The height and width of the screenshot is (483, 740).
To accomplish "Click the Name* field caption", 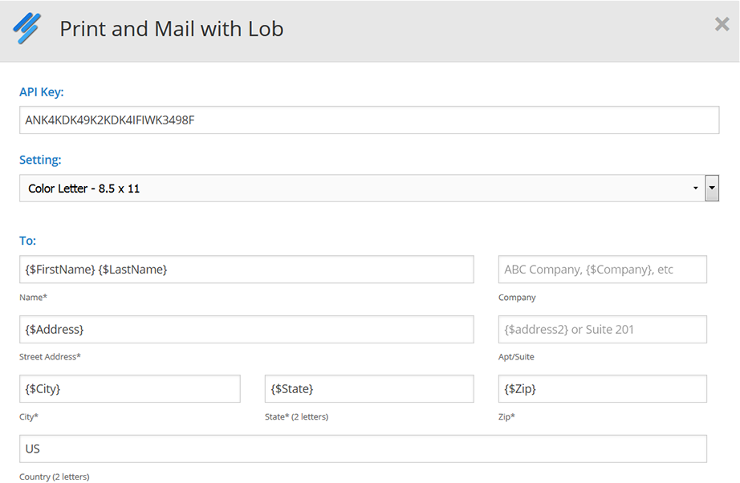I will click(x=34, y=298).
